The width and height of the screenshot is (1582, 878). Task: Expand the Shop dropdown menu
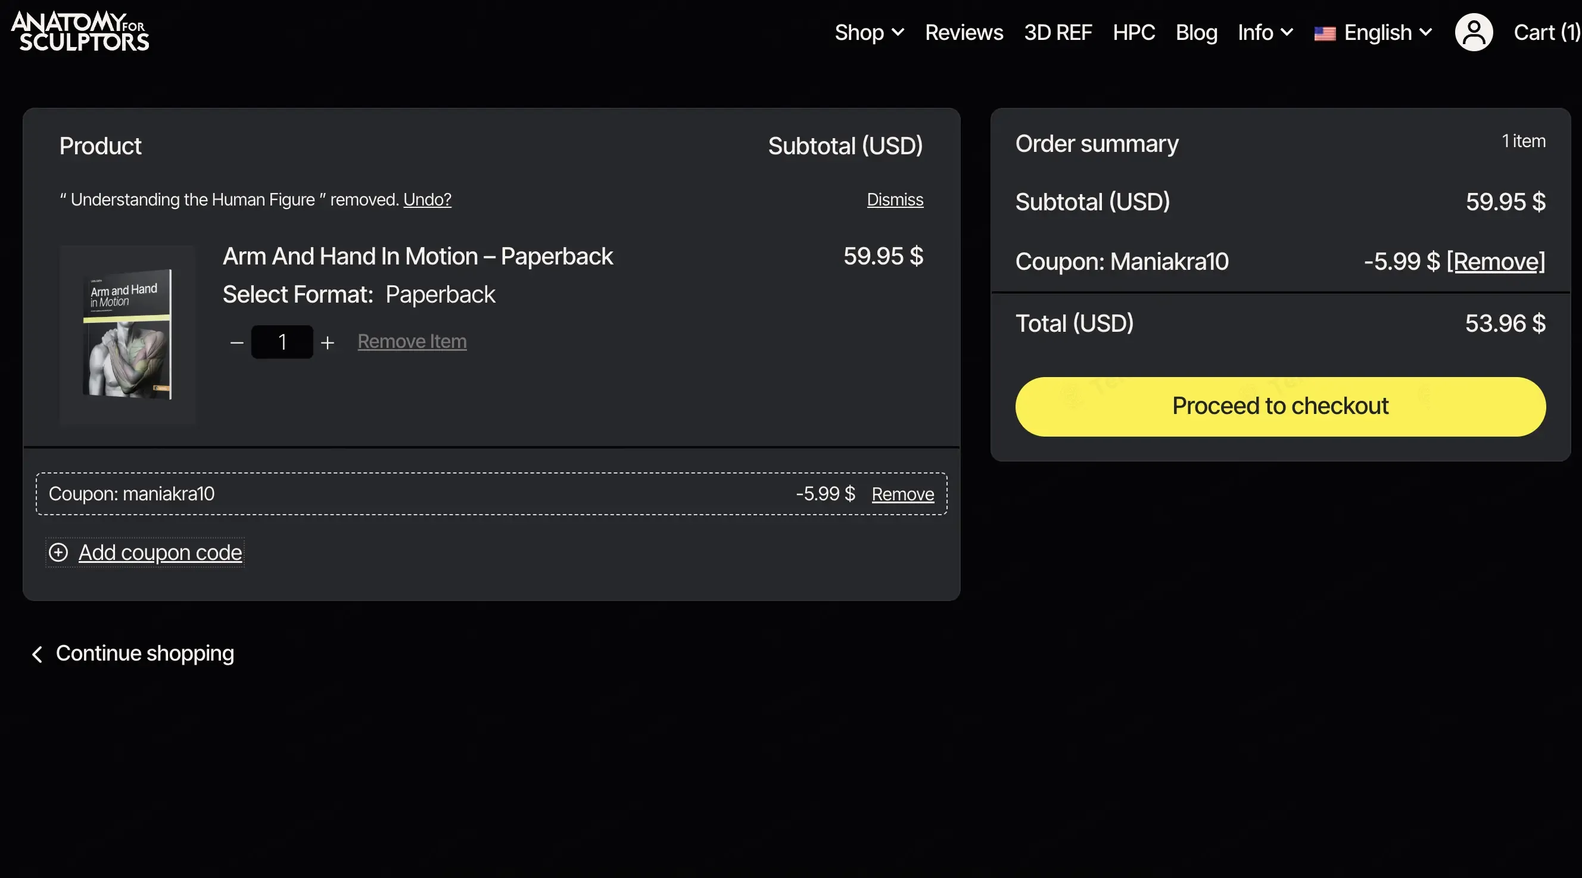(869, 33)
